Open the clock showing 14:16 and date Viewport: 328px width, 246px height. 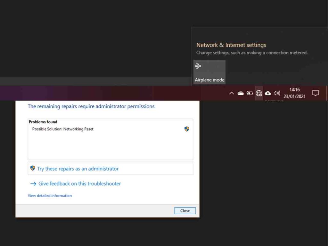(294, 93)
